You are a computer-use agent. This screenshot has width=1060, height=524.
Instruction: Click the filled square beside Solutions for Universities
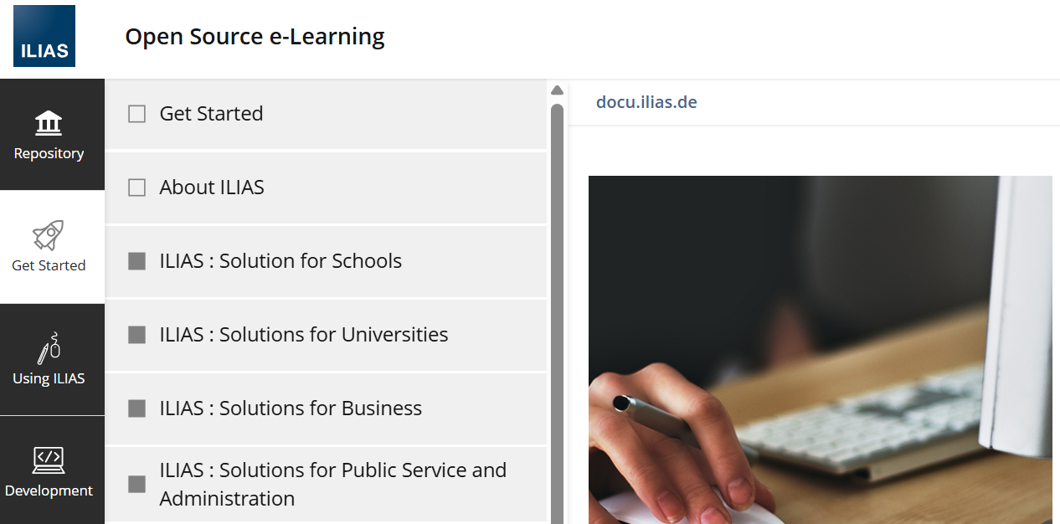[136, 335]
